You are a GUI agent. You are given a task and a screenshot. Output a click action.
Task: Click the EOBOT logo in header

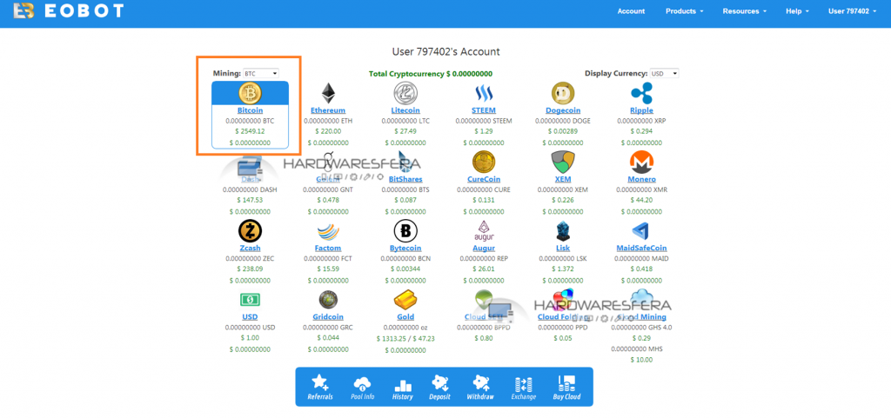click(68, 10)
